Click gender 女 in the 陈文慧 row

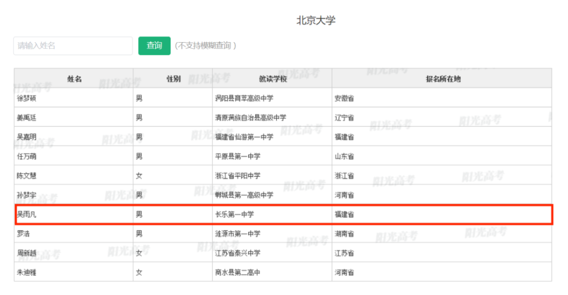click(139, 176)
